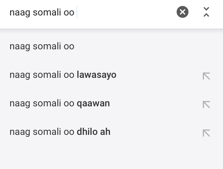Clear the search text with the X button
Image resolution: width=223 pixels, height=169 pixels.
coord(183,12)
